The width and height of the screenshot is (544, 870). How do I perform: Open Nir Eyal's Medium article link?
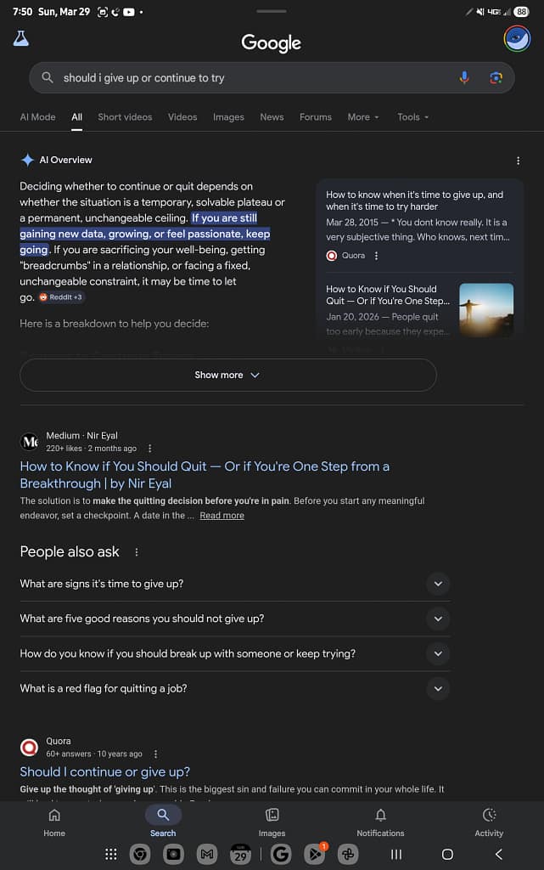coord(205,475)
